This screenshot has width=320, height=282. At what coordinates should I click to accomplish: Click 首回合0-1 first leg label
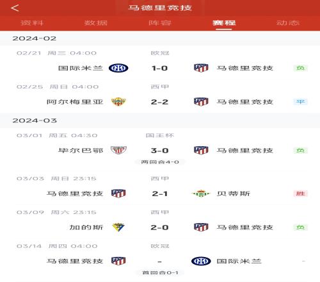click(160, 272)
